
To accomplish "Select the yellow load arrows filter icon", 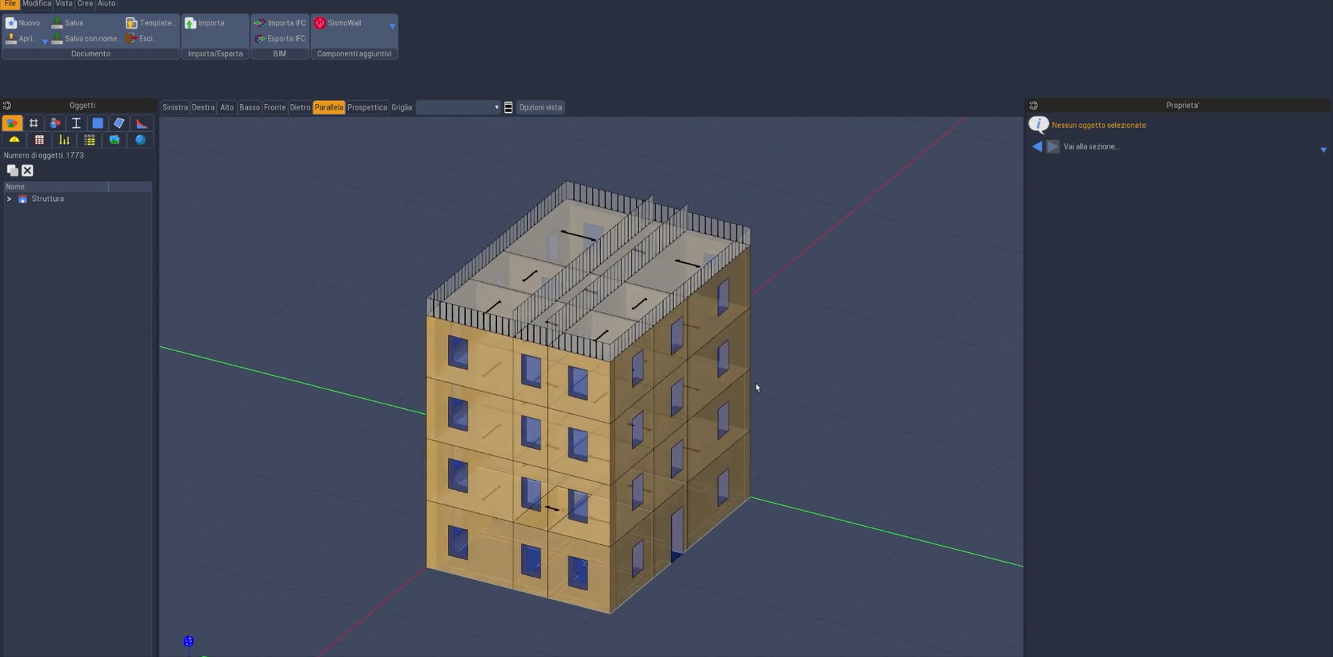I will click(x=64, y=140).
